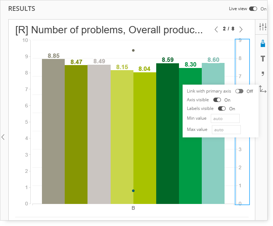Click the 8.59 data label
The image size is (273, 226).
tap(168, 60)
